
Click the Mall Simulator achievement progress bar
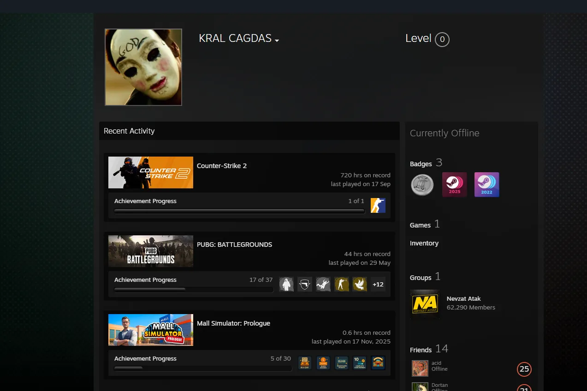203,368
